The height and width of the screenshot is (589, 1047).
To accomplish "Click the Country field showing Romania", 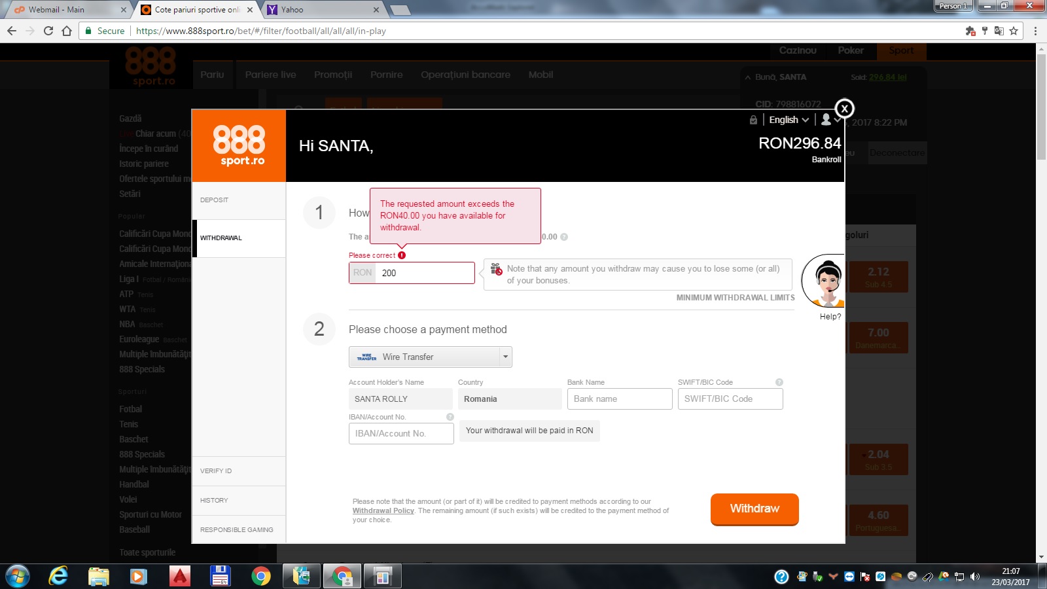I will coord(510,399).
